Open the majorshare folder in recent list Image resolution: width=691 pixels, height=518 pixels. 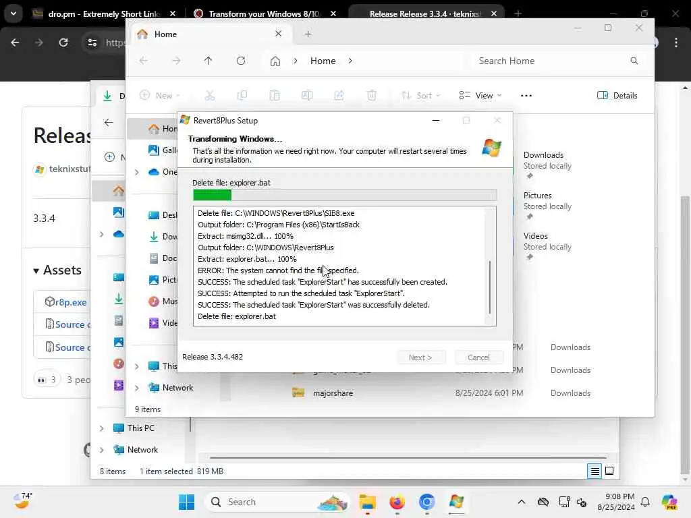(333, 393)
